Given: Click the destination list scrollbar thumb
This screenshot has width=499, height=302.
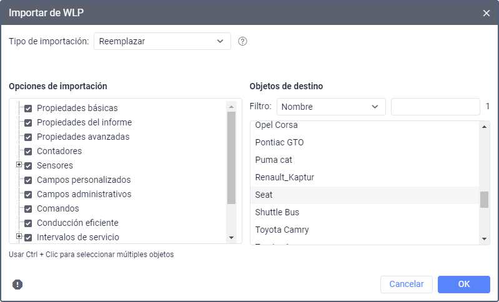Looking at the screenshot, I should [x=484, y=199].
